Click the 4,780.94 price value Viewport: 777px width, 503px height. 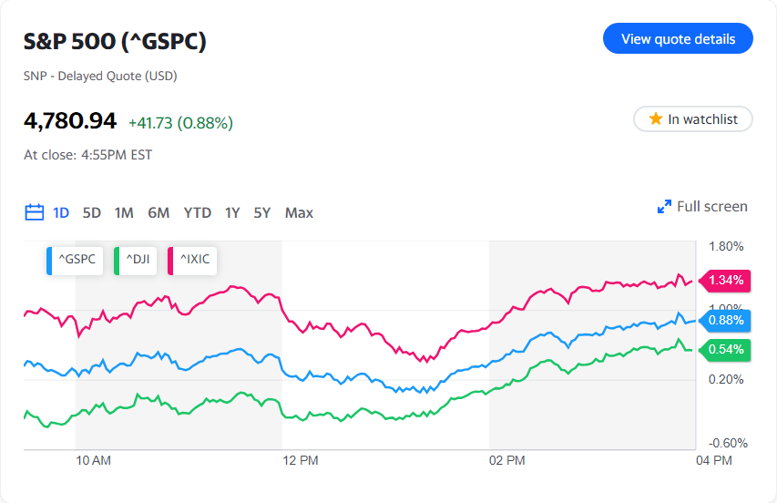(x=70, y=121)
